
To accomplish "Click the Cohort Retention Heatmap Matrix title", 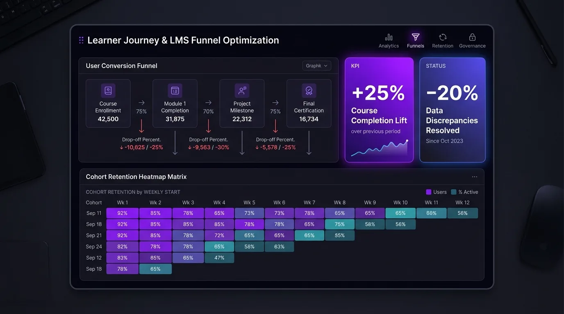I will point(136,177).
